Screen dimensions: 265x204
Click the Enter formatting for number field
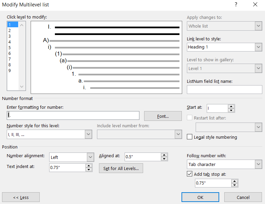point(73,115)
